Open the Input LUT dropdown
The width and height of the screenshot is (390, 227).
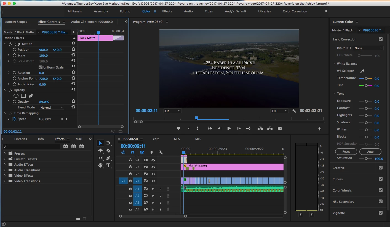click(x=368, y=48)
